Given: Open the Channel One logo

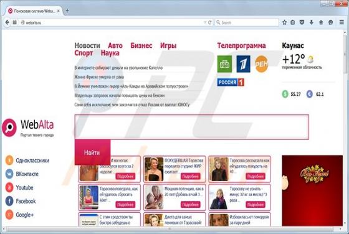Looking at the screenshot, I should [x=243, y=64].
